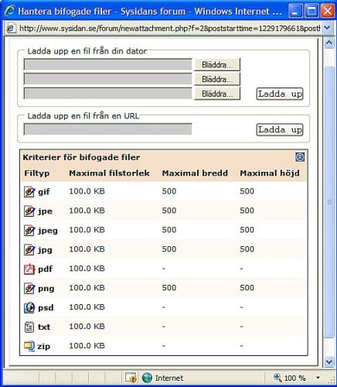337x387 pixels.
Task: Select the psd file type icon
Action: [x=29, y=307]
